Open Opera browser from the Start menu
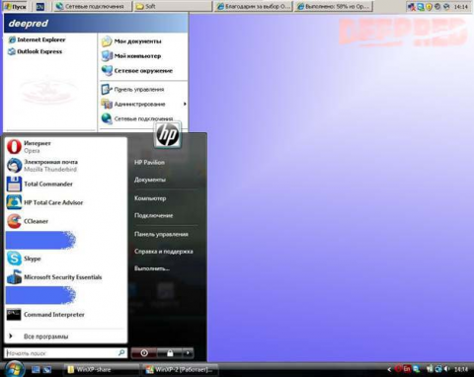Image resolution: width=474 pixels, height=377 pixels. coord(66,147)
